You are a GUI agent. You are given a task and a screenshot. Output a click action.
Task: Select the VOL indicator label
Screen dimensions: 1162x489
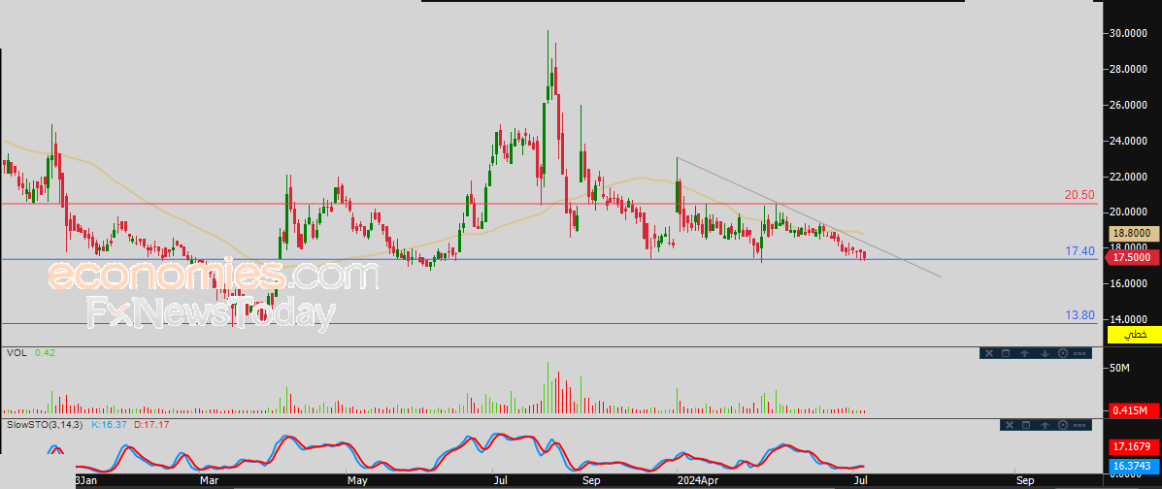[16, 354]
